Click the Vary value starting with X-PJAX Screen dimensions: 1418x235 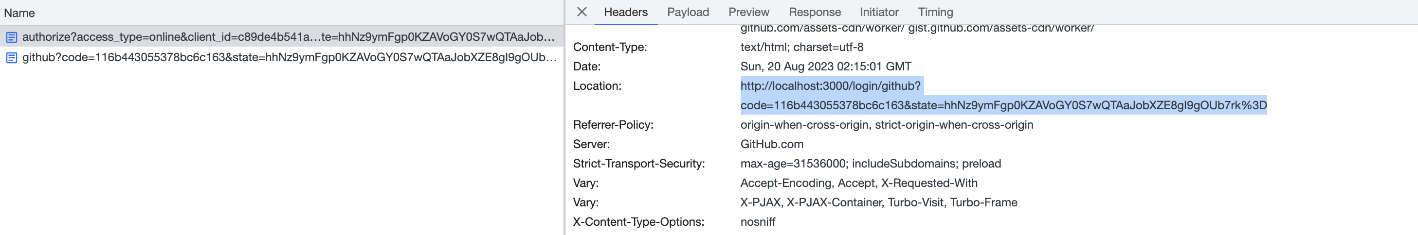[x=878, y=202]
